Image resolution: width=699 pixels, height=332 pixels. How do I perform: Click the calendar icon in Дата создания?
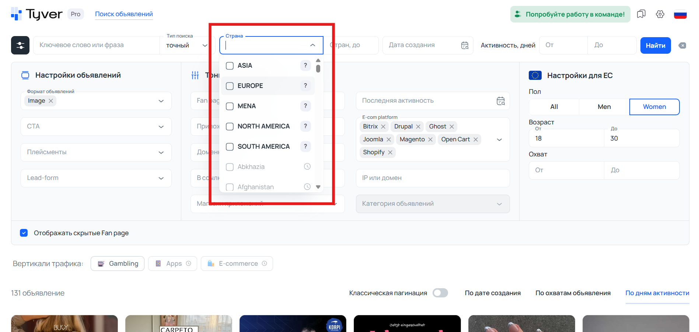point(465,45)
